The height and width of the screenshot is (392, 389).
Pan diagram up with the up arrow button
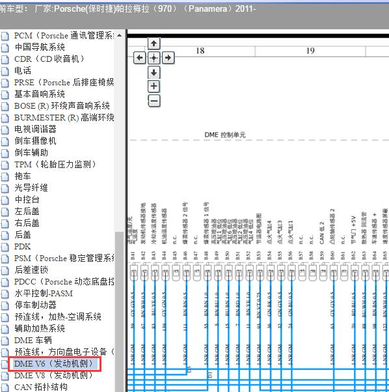pyautogui.click(x=154, y=44)
